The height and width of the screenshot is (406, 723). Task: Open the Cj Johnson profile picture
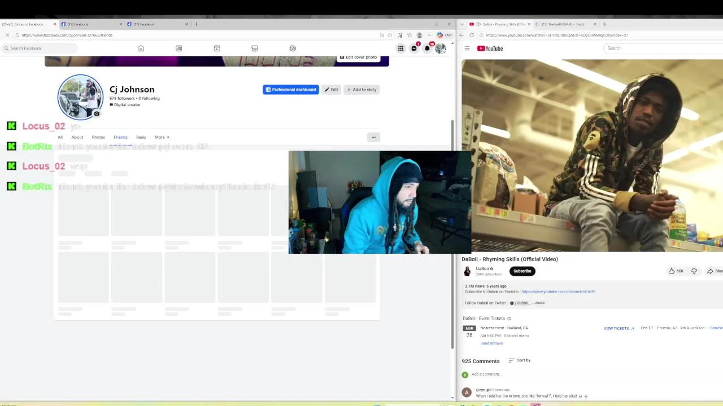(x=80, y=97)
